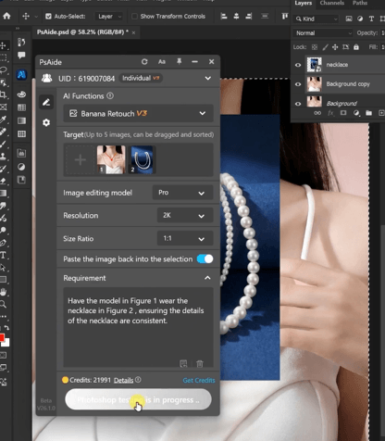Open the Resolution 2K dropdown
385x441 pixels.
click(185, 216)
